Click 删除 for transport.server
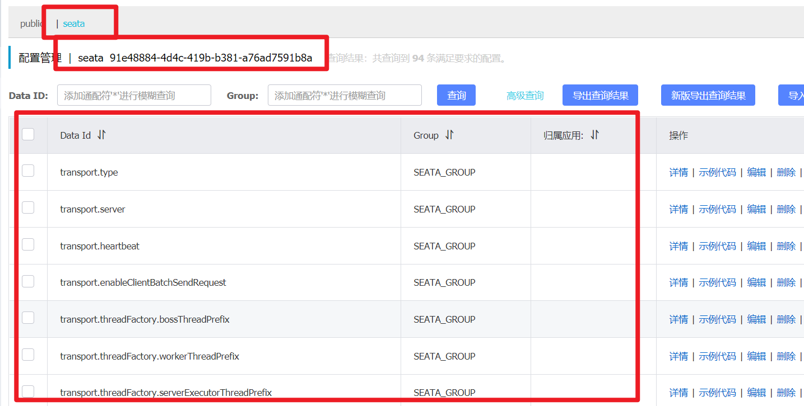The height and width of the screenshot is (406, 804). [x=786, y=209]
